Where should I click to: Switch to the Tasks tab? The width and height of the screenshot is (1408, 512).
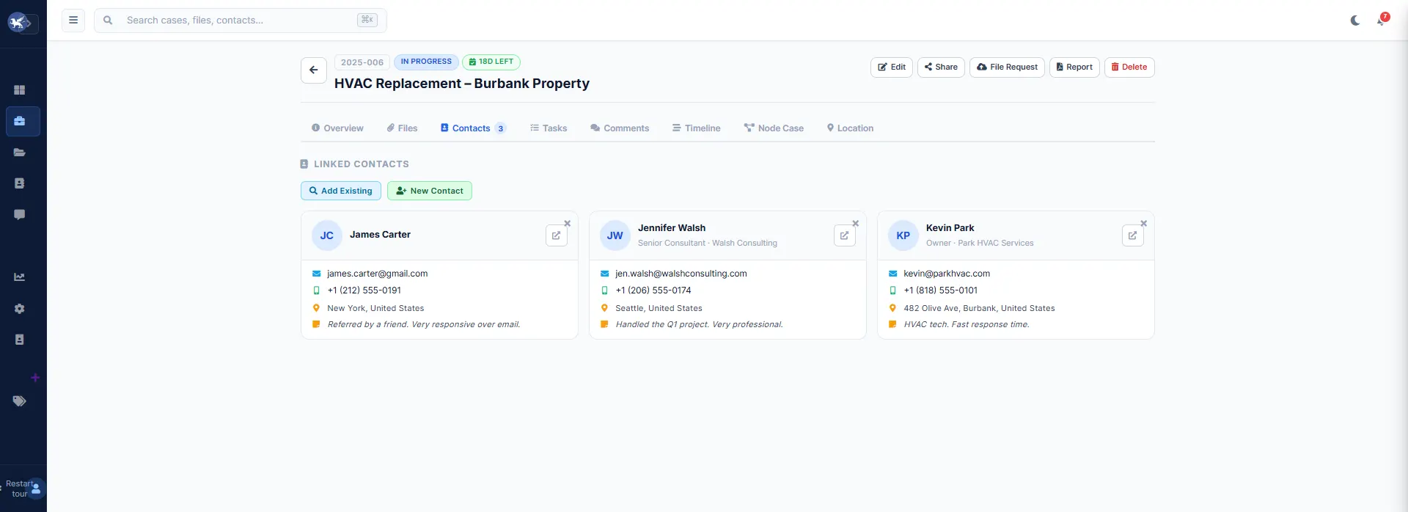coord(549,128)
